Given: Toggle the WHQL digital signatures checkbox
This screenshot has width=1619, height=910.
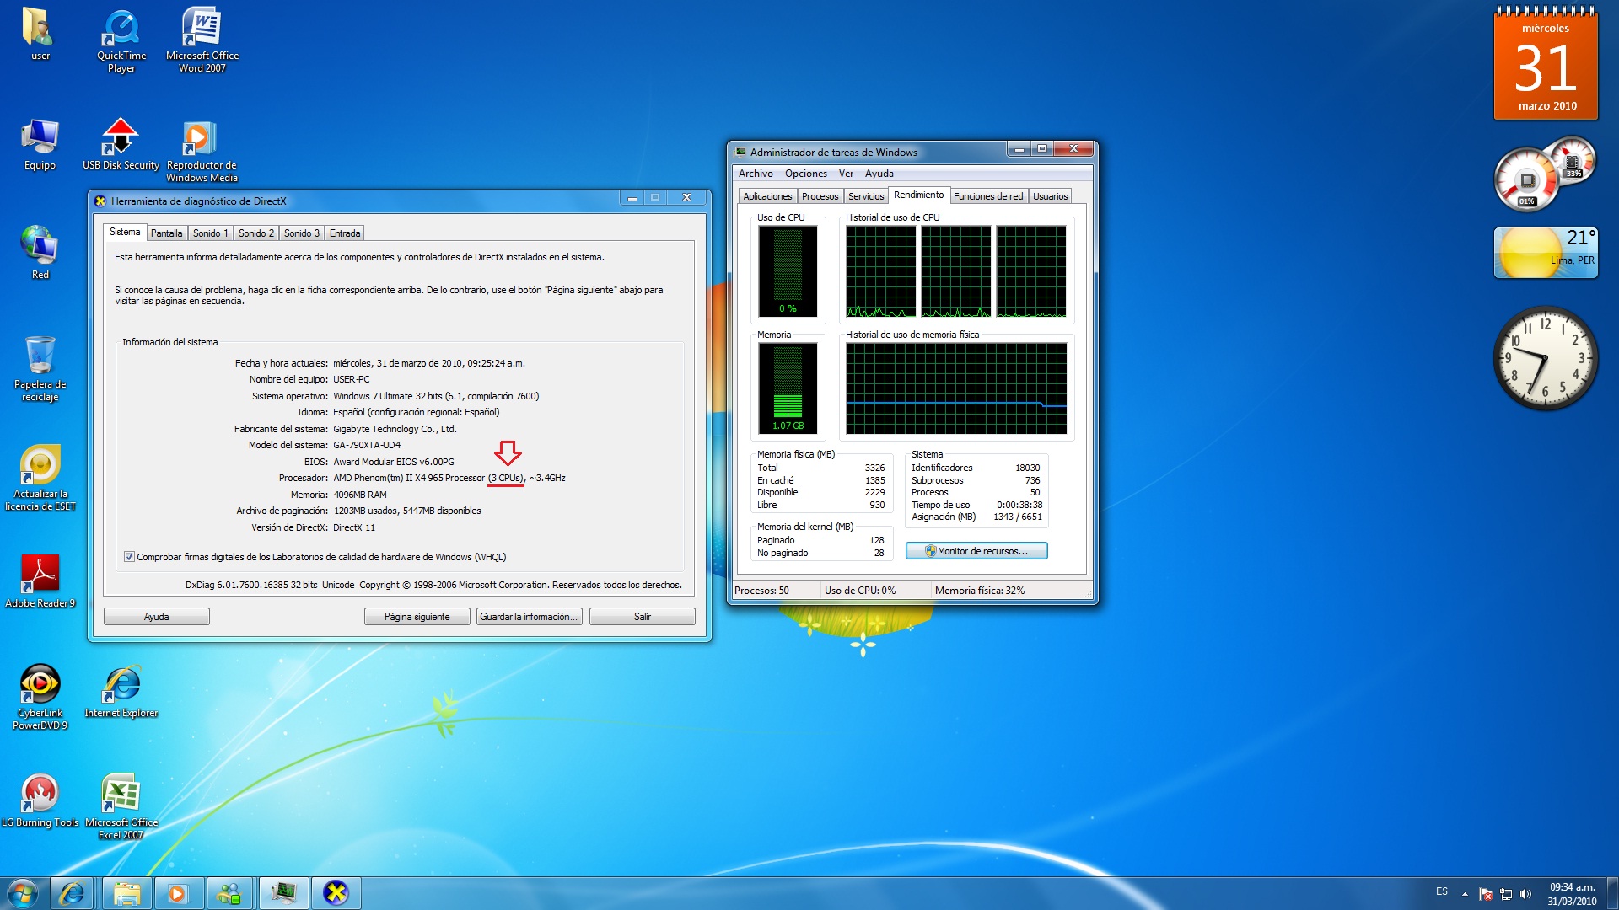Looking at the screenshot, I should pos(129,557).
